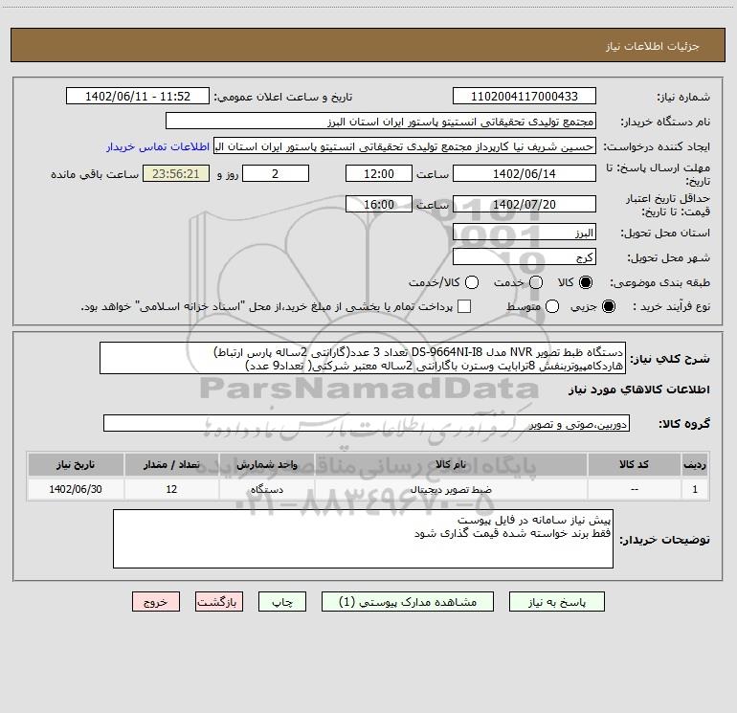The image size is (737, 713).
Task: Select the کالا/خدمت radio button
Action: tap(472, 282)
